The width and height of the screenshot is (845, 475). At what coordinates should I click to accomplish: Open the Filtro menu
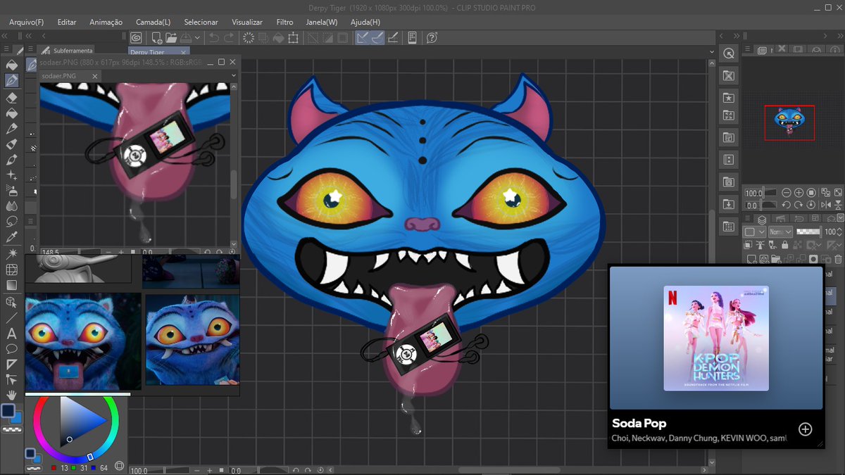click(x=284, y=22)
